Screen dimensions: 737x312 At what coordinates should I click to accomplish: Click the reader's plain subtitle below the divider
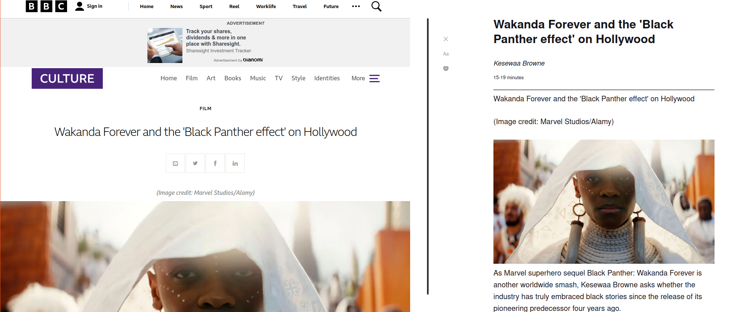(x=594, y=99)
